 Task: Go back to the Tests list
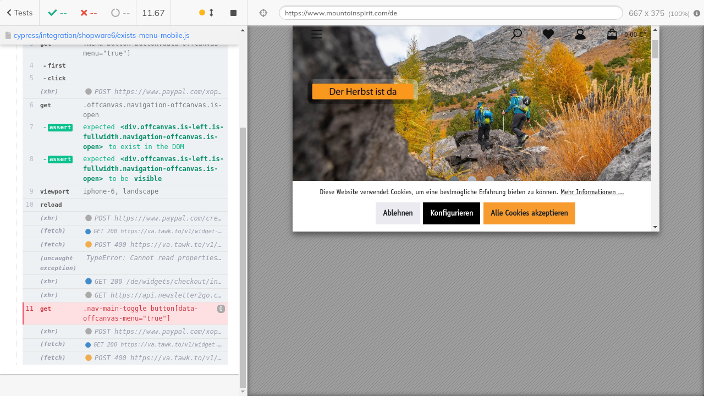click(x=20, y=13)
